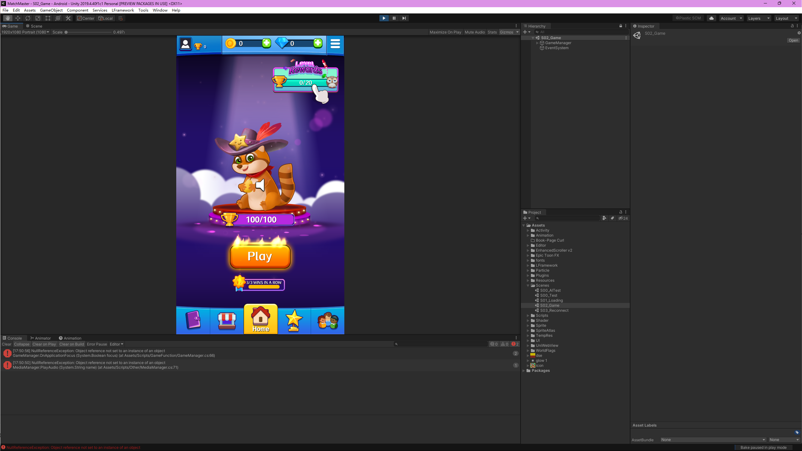Toggle pivot mode Center button
802x451 pixels.
pyautogui.click(x=86, y=18)
